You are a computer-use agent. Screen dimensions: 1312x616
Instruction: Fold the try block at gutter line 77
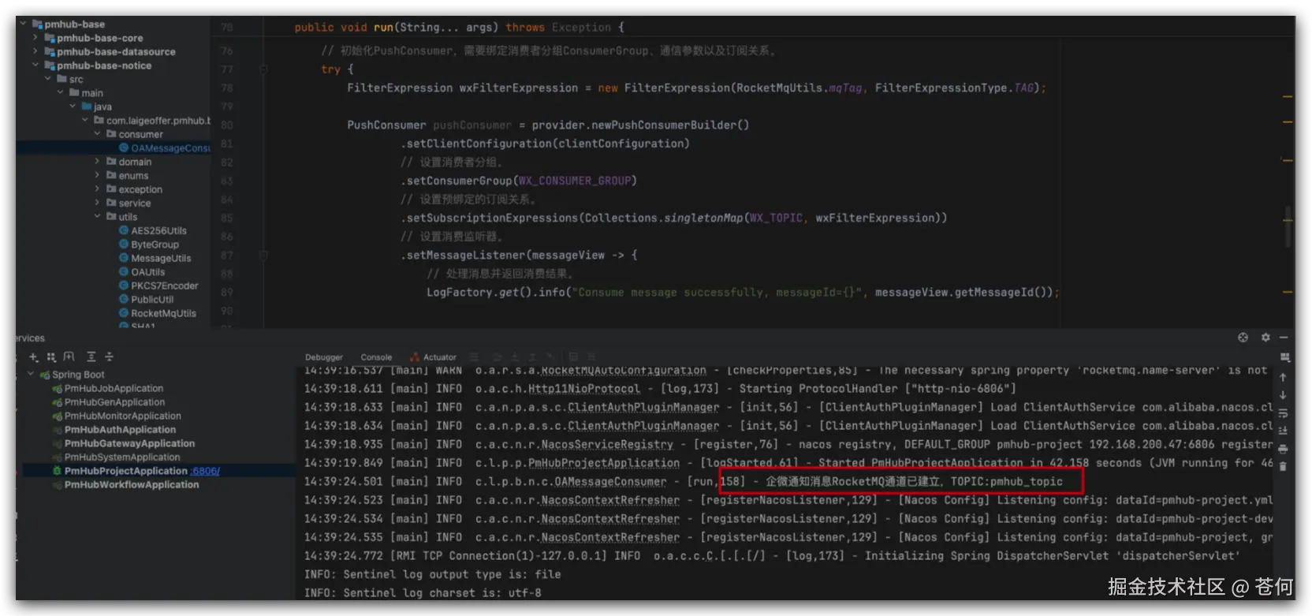(x=263, y=69)
